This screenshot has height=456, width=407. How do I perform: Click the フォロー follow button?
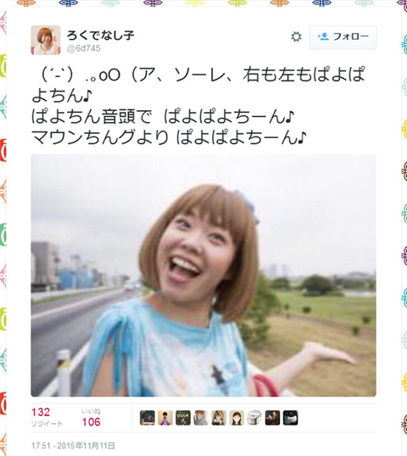click(x=343, y=37)
